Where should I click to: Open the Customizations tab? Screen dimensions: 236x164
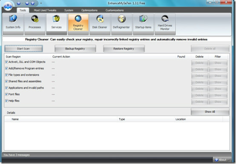tap(115, 10)
